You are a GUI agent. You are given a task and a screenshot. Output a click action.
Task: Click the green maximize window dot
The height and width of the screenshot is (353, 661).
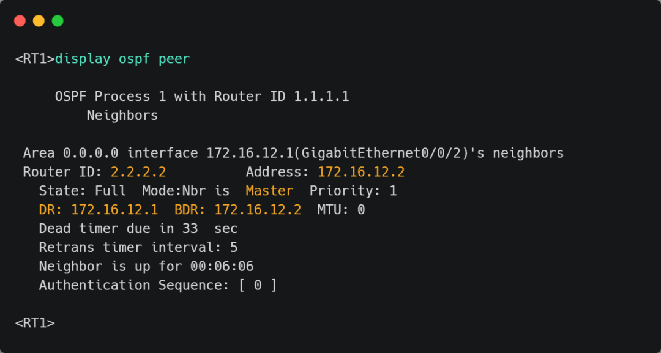[58, 21]
